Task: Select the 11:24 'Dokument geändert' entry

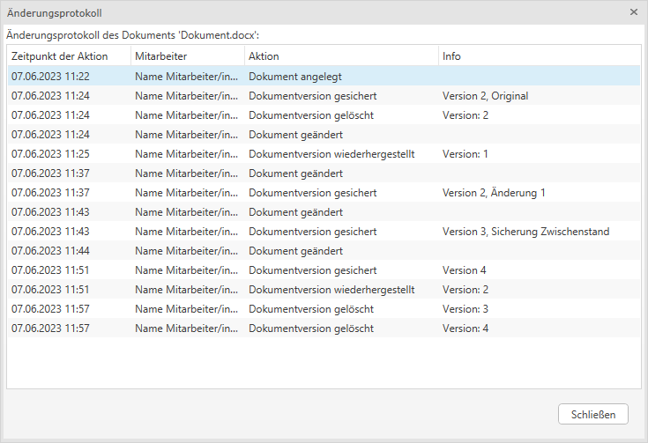Action: point(295,135)
